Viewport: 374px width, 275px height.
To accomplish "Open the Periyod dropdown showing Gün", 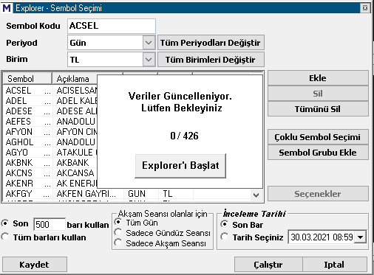I will click(149, 43).
